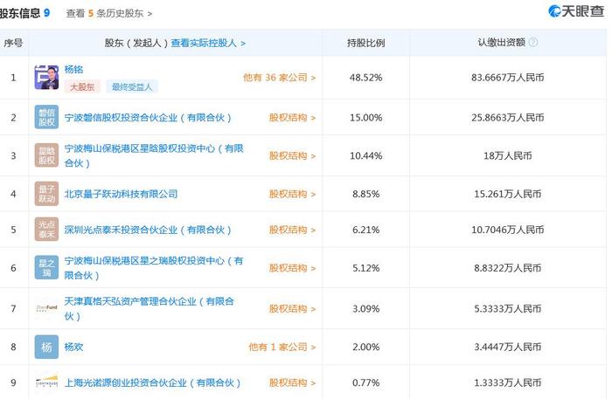The width and height of the screenshot is (612, 399).
Task: View 5 条历史股东 link
Action: coord(109,13)
